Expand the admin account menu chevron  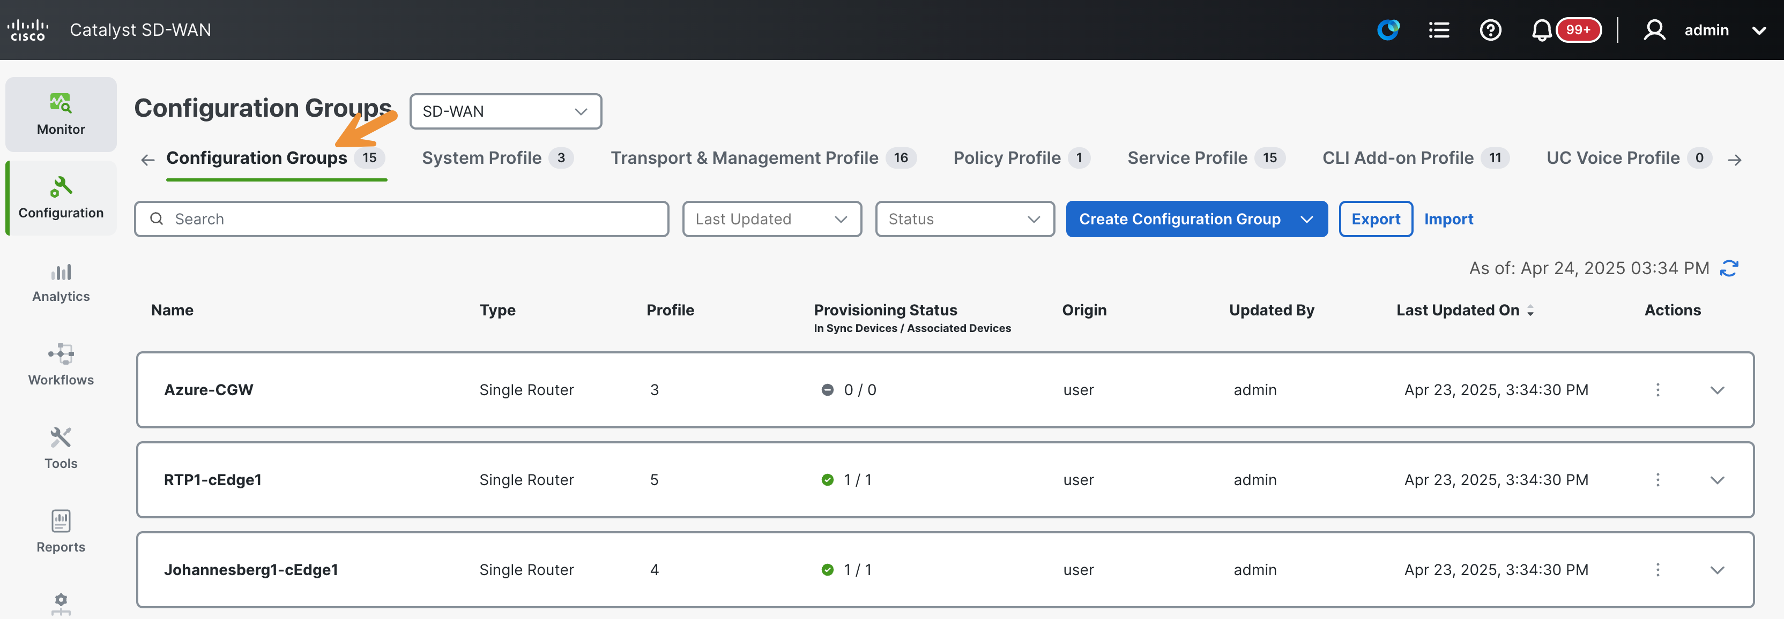point(1759,31)
